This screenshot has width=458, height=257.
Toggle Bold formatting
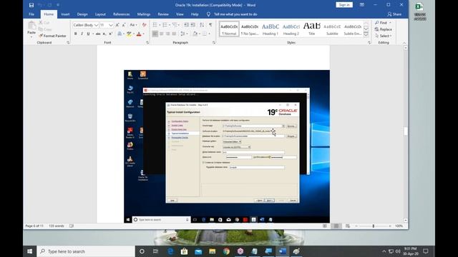click(x=76, y=34)
